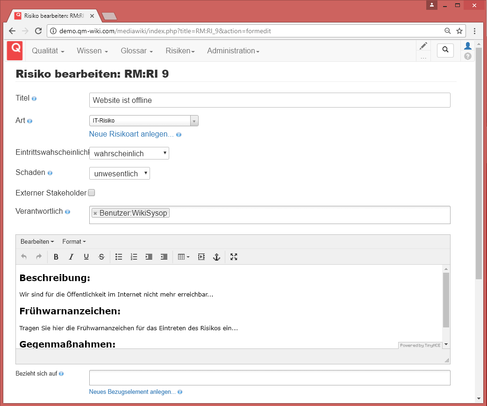Click the pencil edit icon
Viewport: 487px width, 406px height.
point(423,46)
